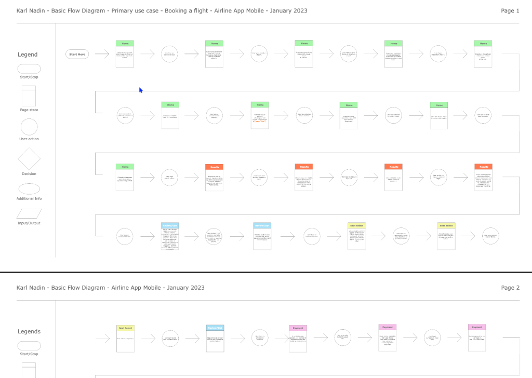Click the Legend heading on Page 1

[x=28, y=55]
